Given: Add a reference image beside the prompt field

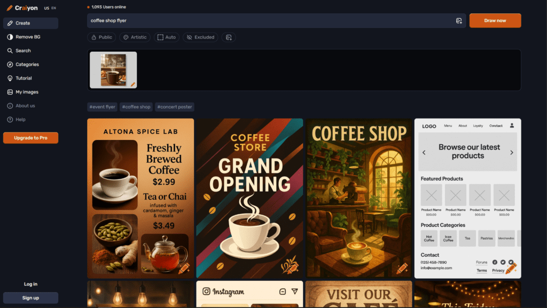Looking at the screenshot, I should pyautogui.click(x=458, y=20).
